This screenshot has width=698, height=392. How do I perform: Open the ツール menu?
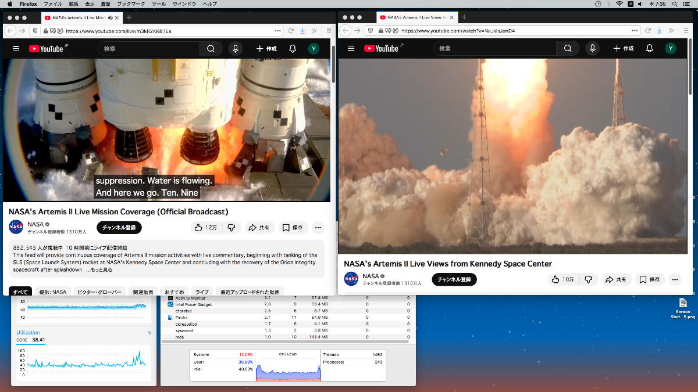point(158,4)
